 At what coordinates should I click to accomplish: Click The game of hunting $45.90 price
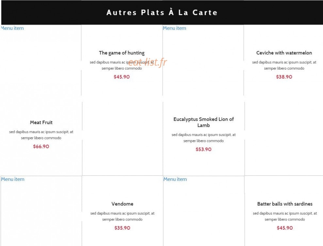click(x=122, y=77)
